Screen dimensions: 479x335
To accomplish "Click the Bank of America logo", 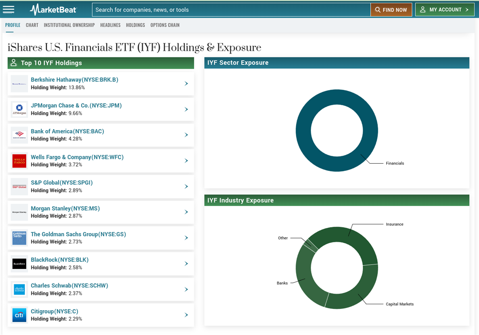I will tap(19, 135).
